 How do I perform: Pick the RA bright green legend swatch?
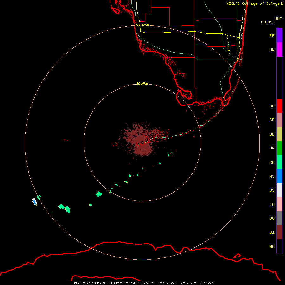pyautogui.click(x=280, y=162)
